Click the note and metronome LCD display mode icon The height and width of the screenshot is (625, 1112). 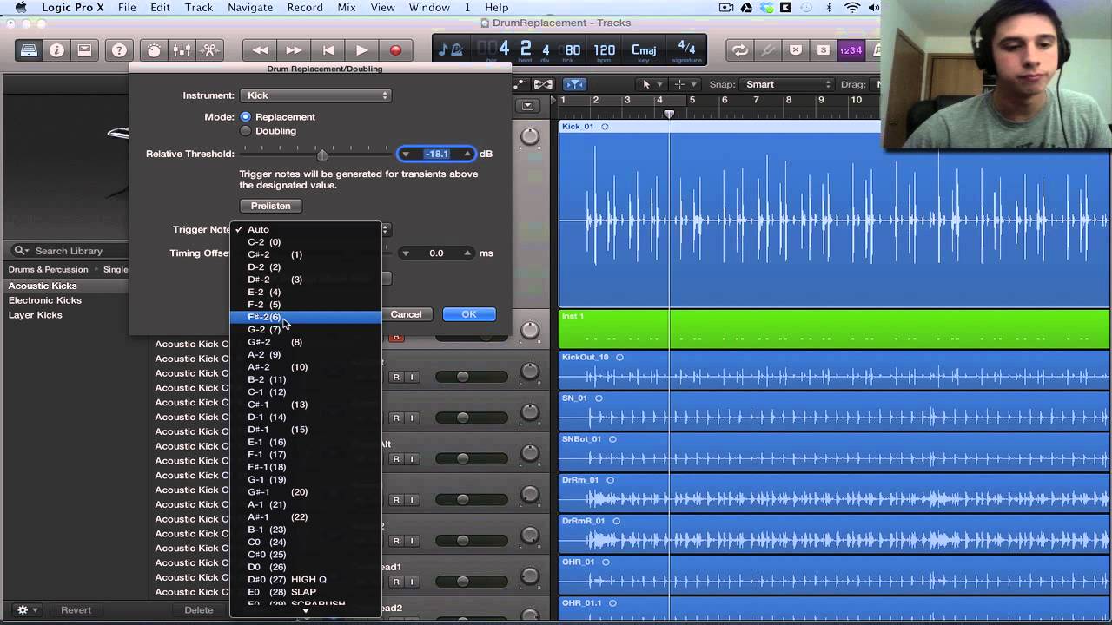coord(451,50)
